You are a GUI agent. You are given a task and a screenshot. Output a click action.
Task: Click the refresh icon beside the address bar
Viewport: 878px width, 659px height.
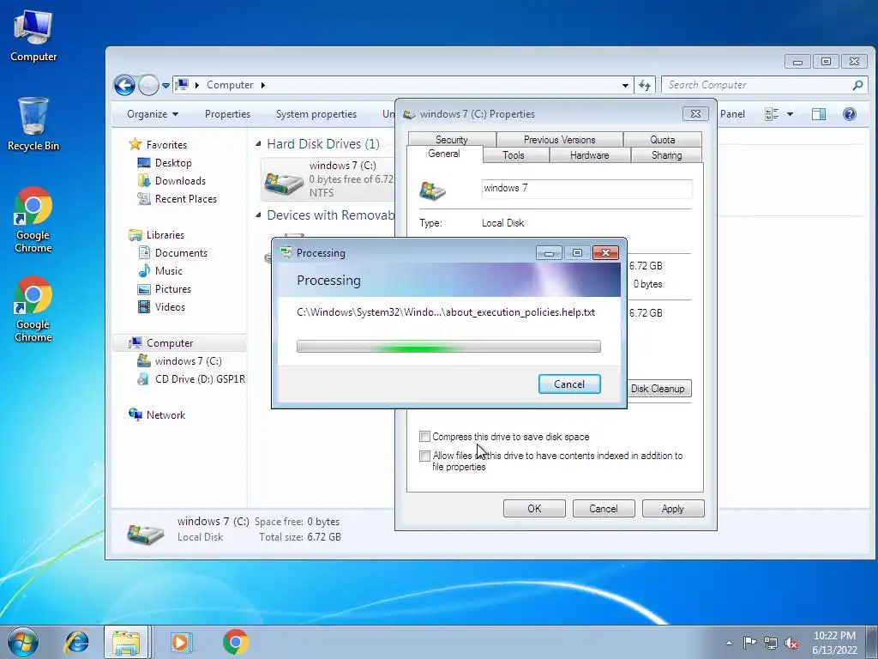coord(645,85)
